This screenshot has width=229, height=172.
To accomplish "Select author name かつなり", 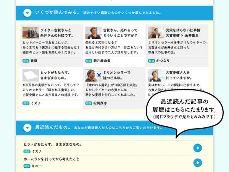I will [x=163, y=60].
